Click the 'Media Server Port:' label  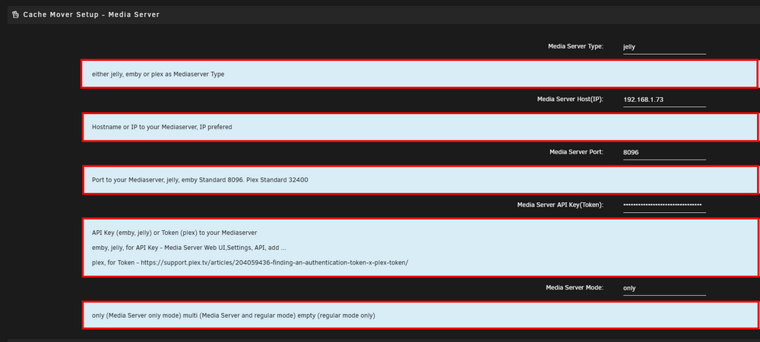[576, 152]
